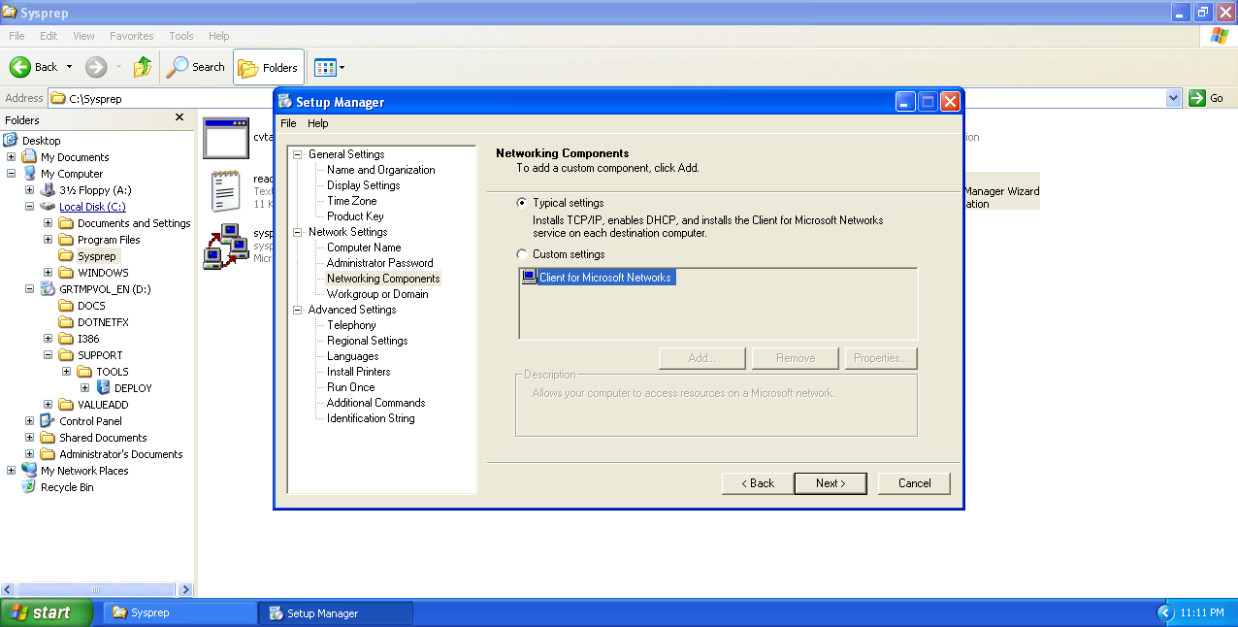This screenshot has height=627, width=1238.
Task: Select Workgroup or Domain item
Action: click(x=377, y=294)
